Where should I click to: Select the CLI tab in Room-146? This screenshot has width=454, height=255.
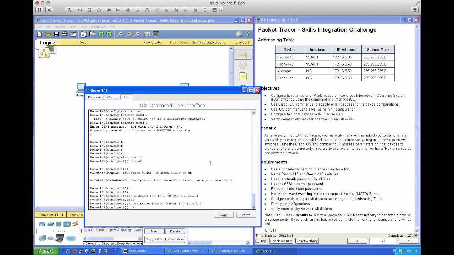[127, 97]
